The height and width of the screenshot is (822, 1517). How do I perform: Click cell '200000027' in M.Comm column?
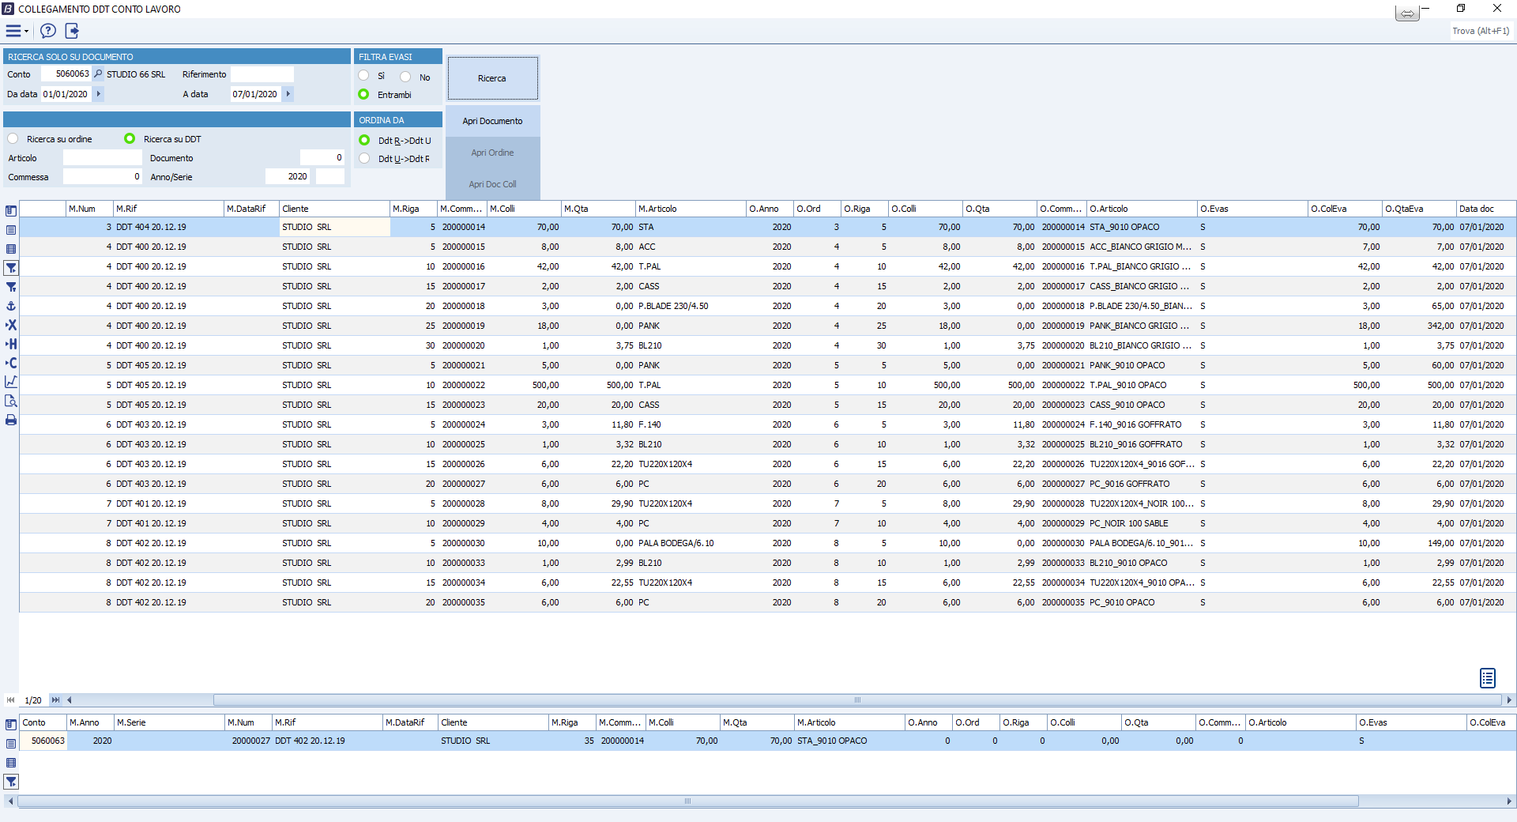point(463,484)
